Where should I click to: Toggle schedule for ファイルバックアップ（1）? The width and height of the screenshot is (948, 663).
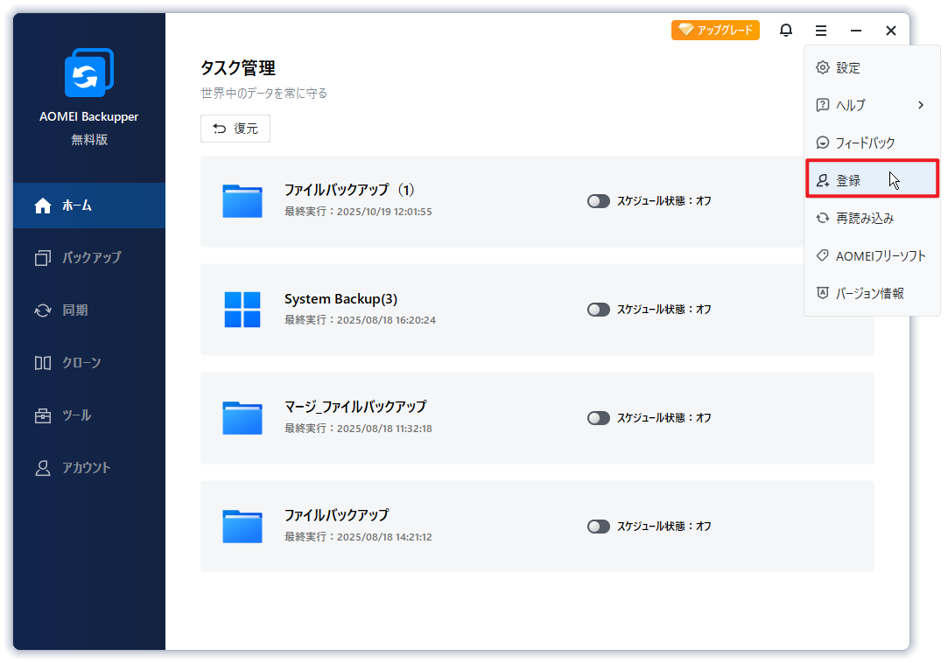click(599, 201)
